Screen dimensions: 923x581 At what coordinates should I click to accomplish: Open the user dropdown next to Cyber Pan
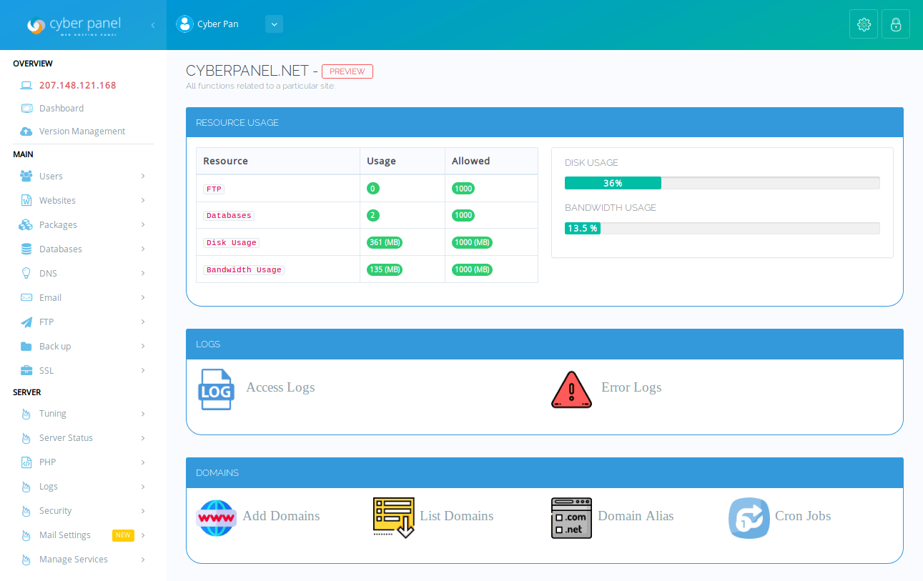click(x=275, y=24)
